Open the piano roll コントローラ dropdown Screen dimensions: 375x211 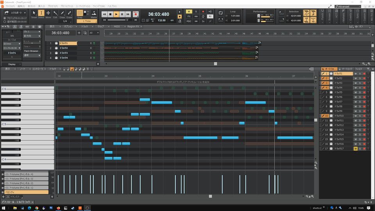point(39,69)
